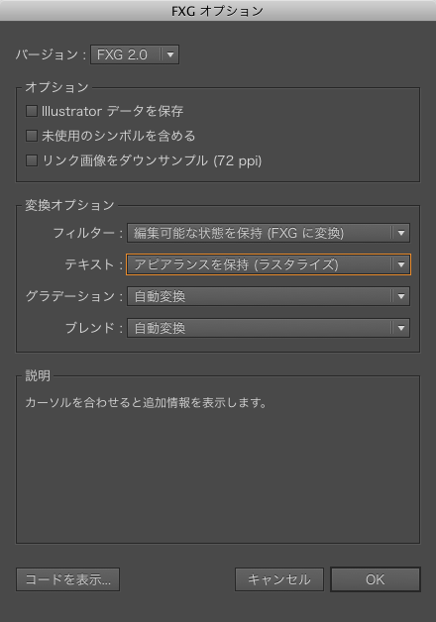
Task: Open the テキスト dropdown menu
Action: (269, 264)
